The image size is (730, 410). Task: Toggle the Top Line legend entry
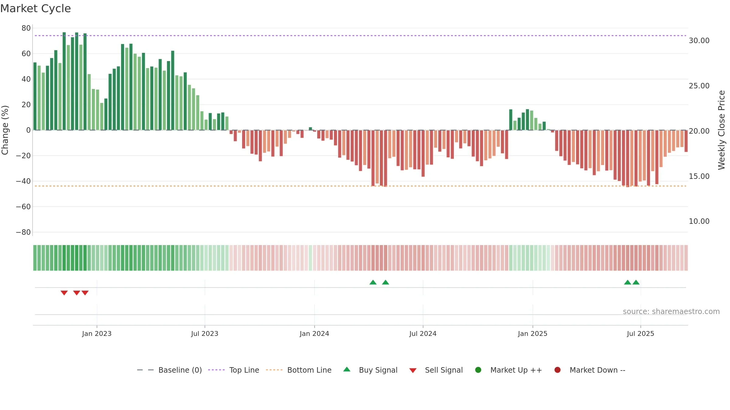point(234,370)
